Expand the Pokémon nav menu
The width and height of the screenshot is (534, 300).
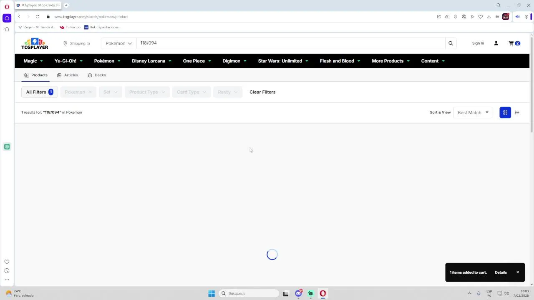click(x=107, y=61)
